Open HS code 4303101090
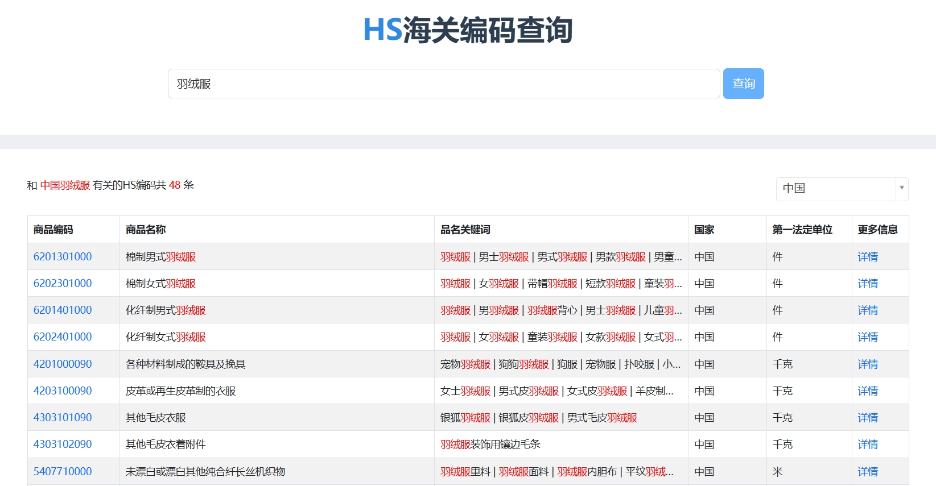 point(63,417)
